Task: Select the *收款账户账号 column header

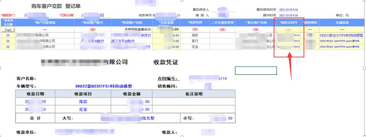Action: click(x=93, y=23)
